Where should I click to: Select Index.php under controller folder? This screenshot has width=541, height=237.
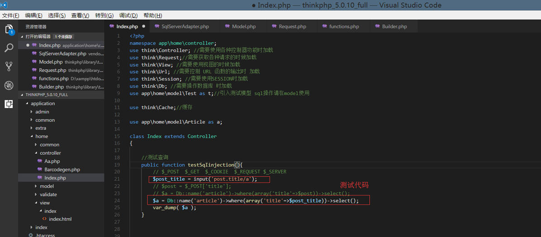(x=61, y=178)
